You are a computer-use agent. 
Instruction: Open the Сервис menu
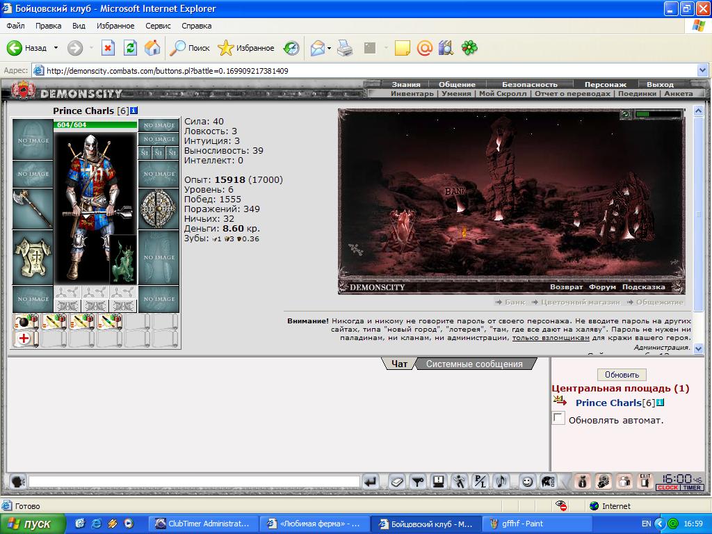[158, 26]
